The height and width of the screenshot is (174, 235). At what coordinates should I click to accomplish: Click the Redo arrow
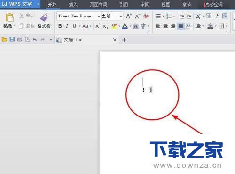click(42, 40)
